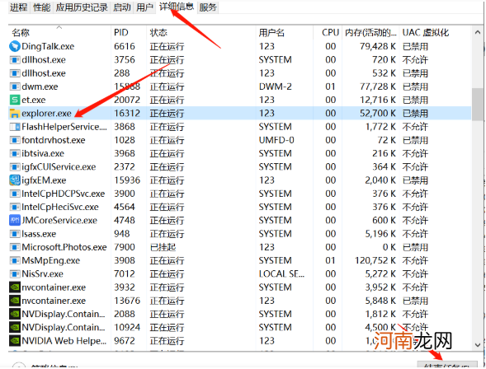
Task: Select the DingTalk.exe process name
Action: tap(48, 46)
